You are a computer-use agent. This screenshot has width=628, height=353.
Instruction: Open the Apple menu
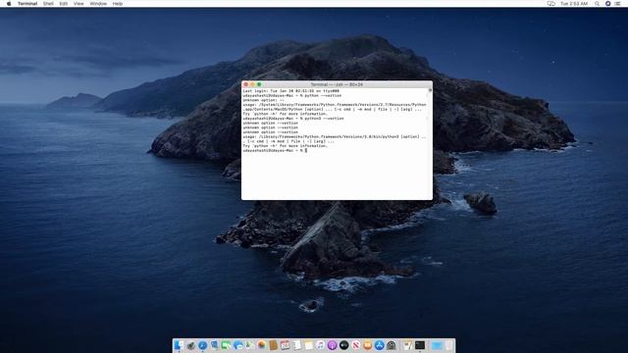pyautogui.click(x=9, y=4)
